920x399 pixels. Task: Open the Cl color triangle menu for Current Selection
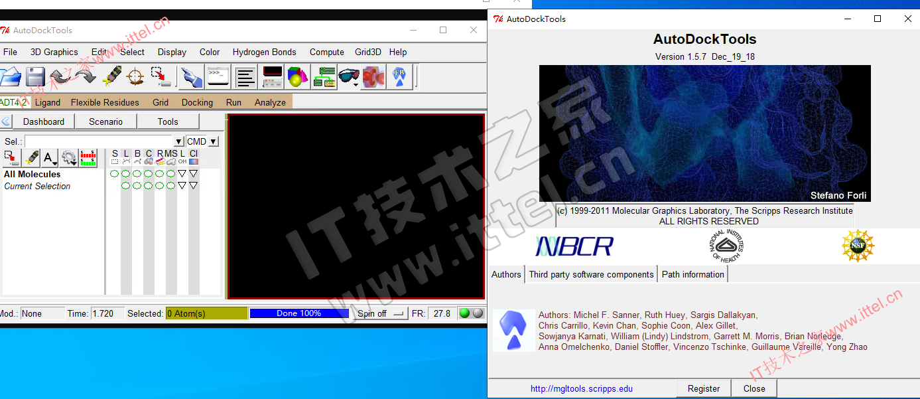[x=194, y=186]
